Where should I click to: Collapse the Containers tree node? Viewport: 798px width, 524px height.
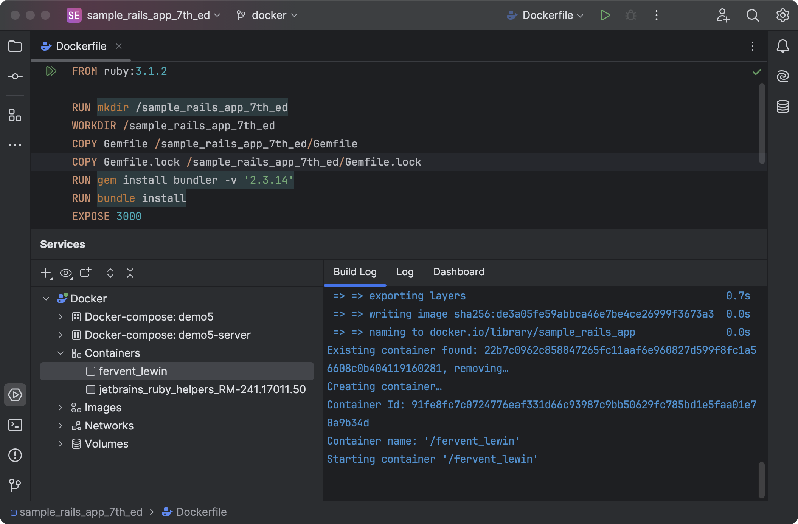(60, 353)
